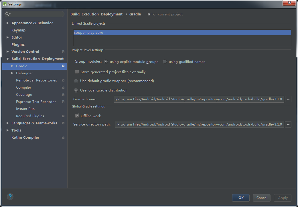Enable Store generated project files externally

(x=77, y=72)
